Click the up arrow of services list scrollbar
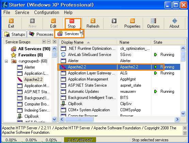Viewport: 189px width, 143px height. coord(183,48)
